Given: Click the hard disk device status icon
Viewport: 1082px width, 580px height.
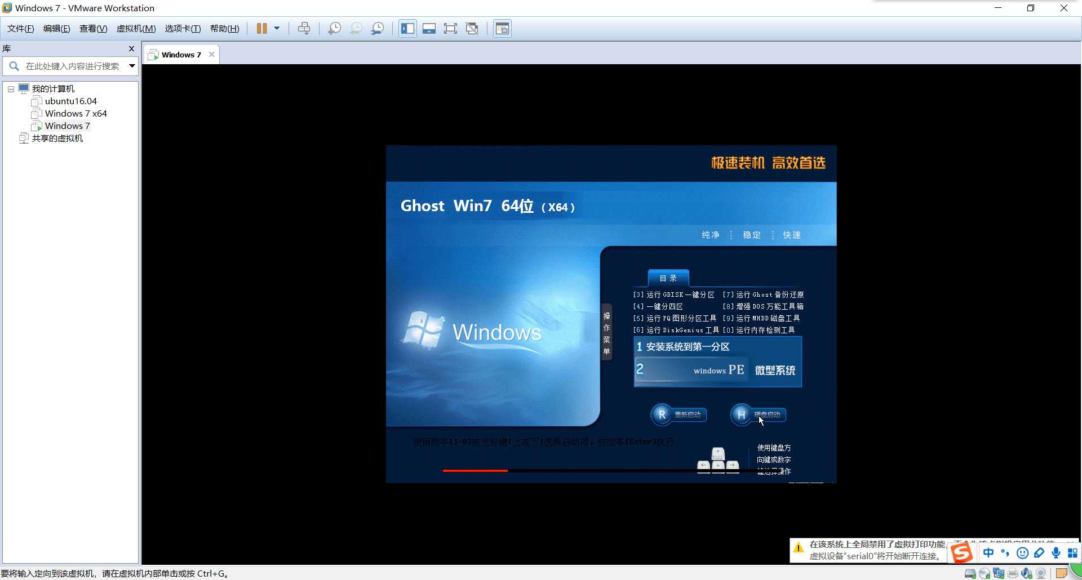Looking at the screenshot, I should point(970,573).
